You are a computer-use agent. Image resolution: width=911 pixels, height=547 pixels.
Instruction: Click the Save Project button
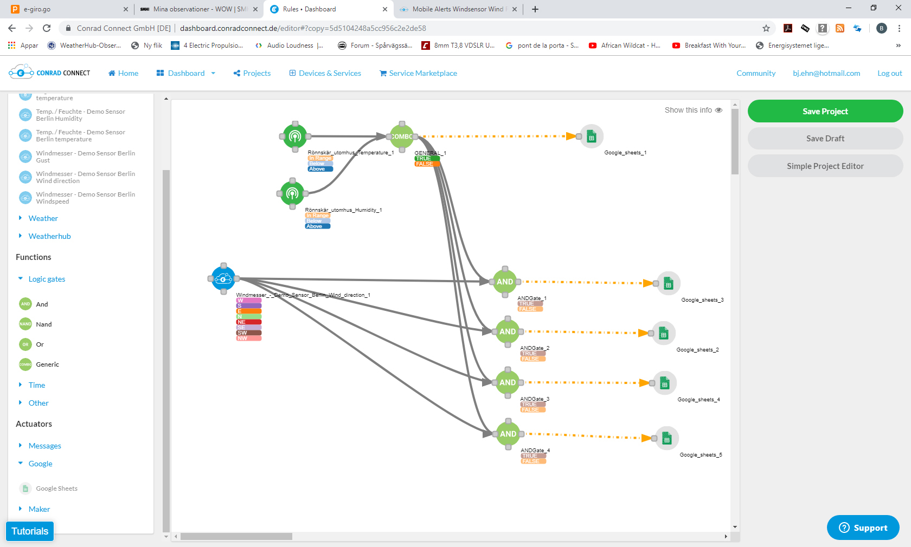click(x=825, y=111)
